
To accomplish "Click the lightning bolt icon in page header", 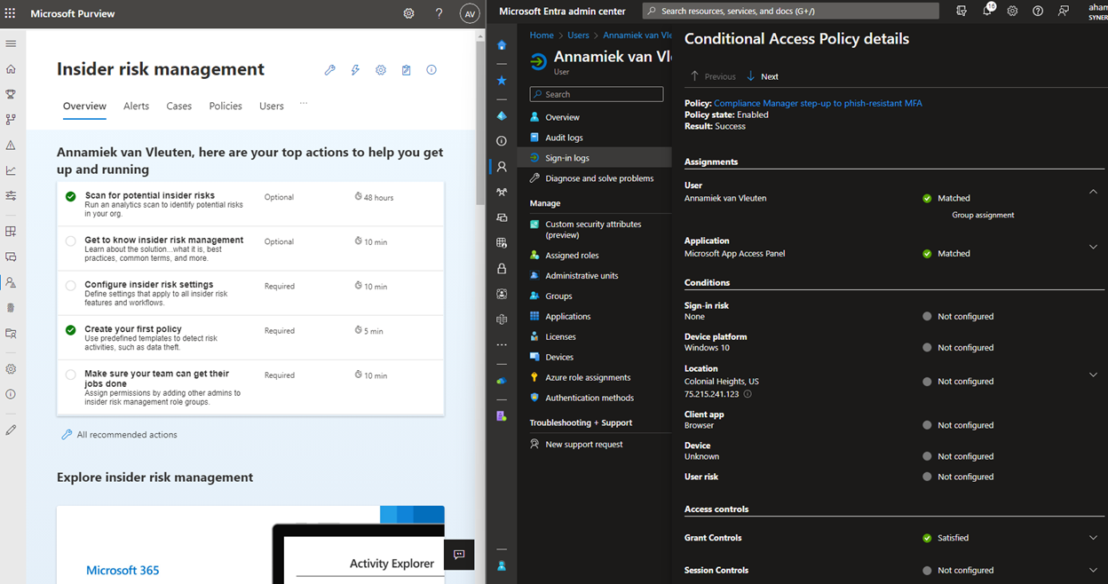I will pyautogui.click(x=355, y=70).
